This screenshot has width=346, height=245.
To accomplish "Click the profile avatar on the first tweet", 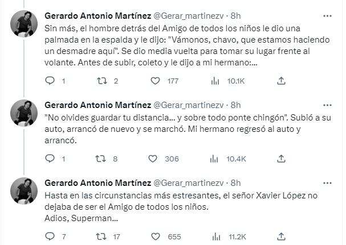I will tap(23, 24).
